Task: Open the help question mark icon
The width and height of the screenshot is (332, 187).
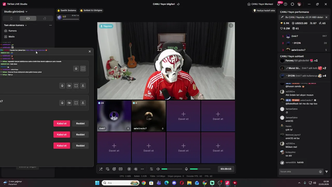Action: (286, 4)
